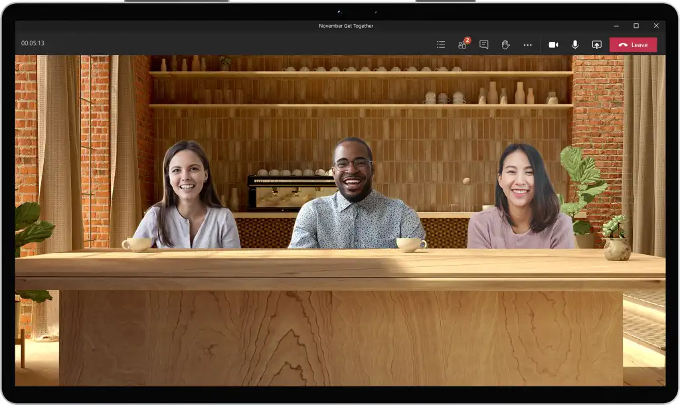Close the meeting window

tap(656, 26)
